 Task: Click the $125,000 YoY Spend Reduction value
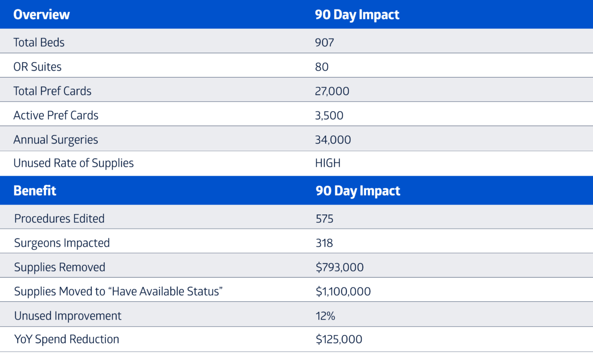click(339, 339)
